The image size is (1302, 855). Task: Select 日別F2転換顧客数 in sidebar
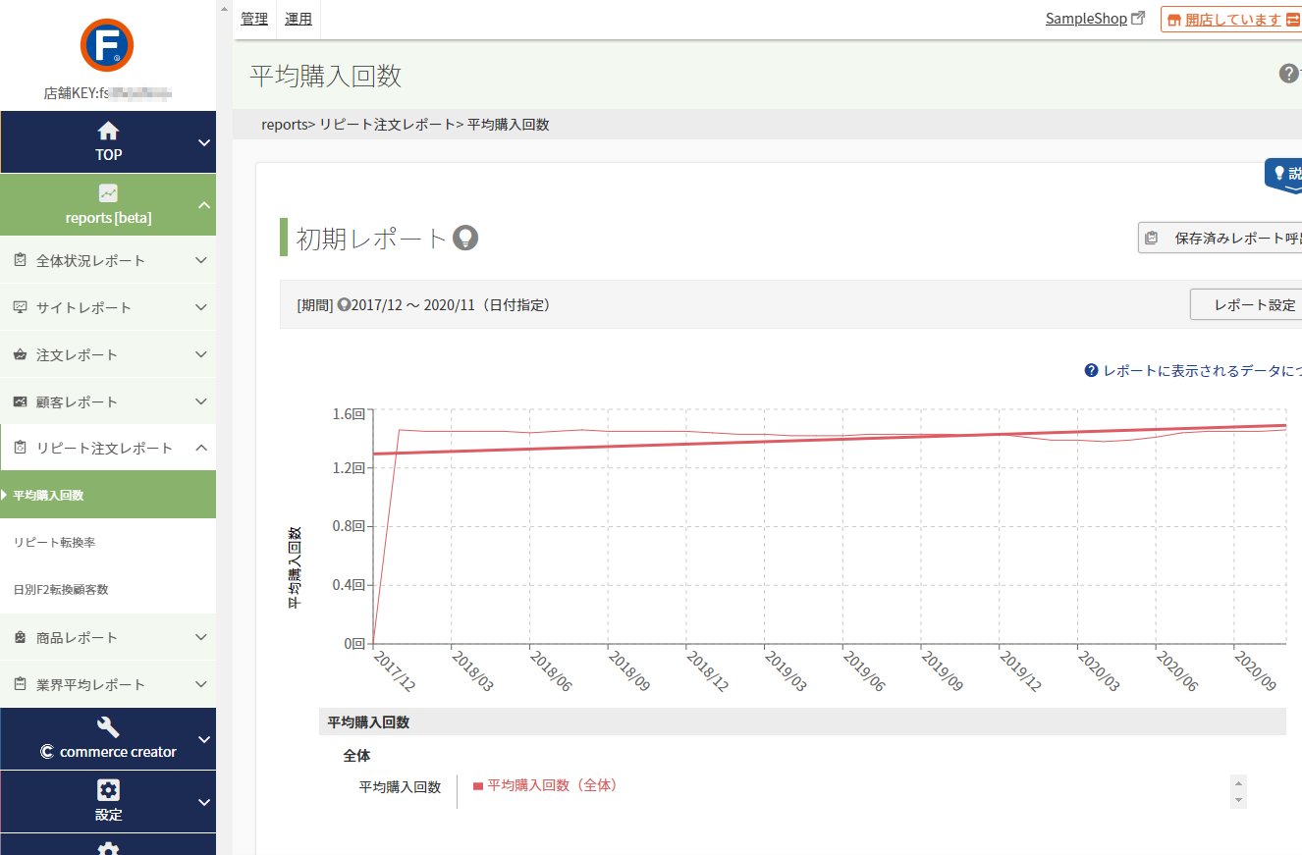pyautogui.click(x=108, y=589)
